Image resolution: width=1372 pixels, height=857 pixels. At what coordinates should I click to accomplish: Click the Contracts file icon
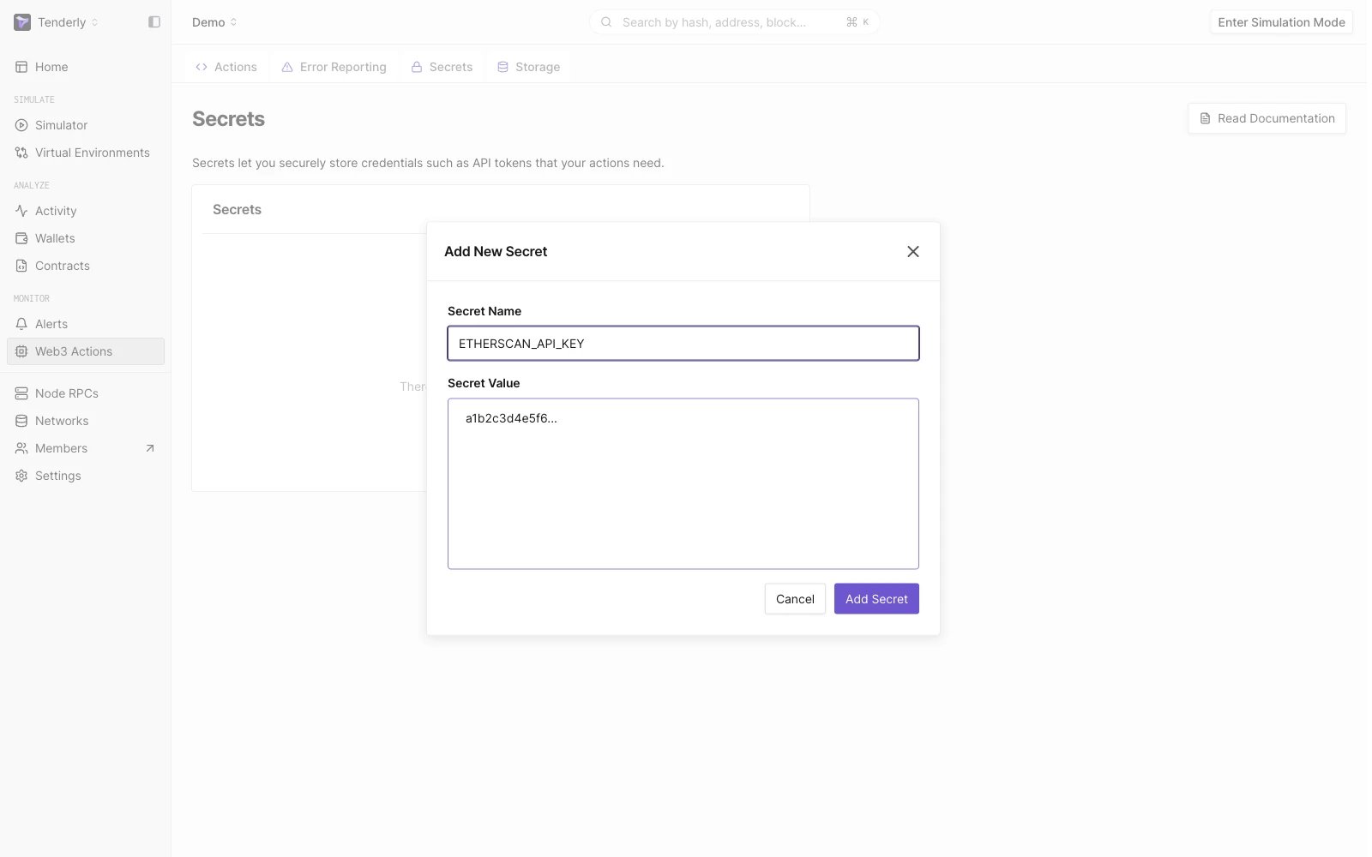[21, 266]
